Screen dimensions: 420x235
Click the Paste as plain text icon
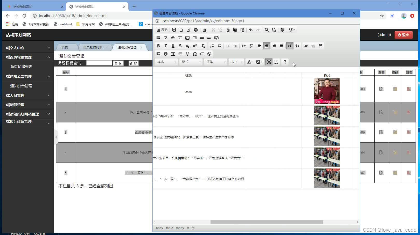coord(235,30)
